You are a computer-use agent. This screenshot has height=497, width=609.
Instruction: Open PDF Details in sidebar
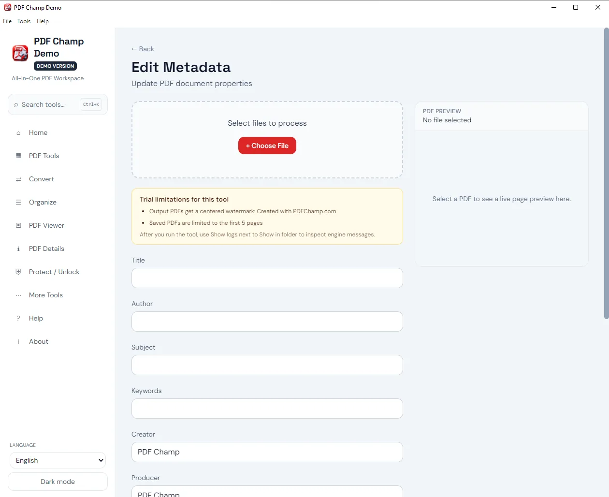click(46, 248)
